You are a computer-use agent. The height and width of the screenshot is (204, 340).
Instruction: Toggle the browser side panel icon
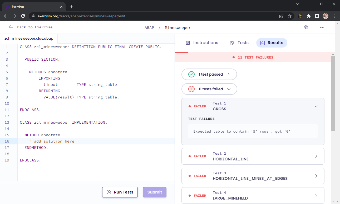tap(317, 16)
